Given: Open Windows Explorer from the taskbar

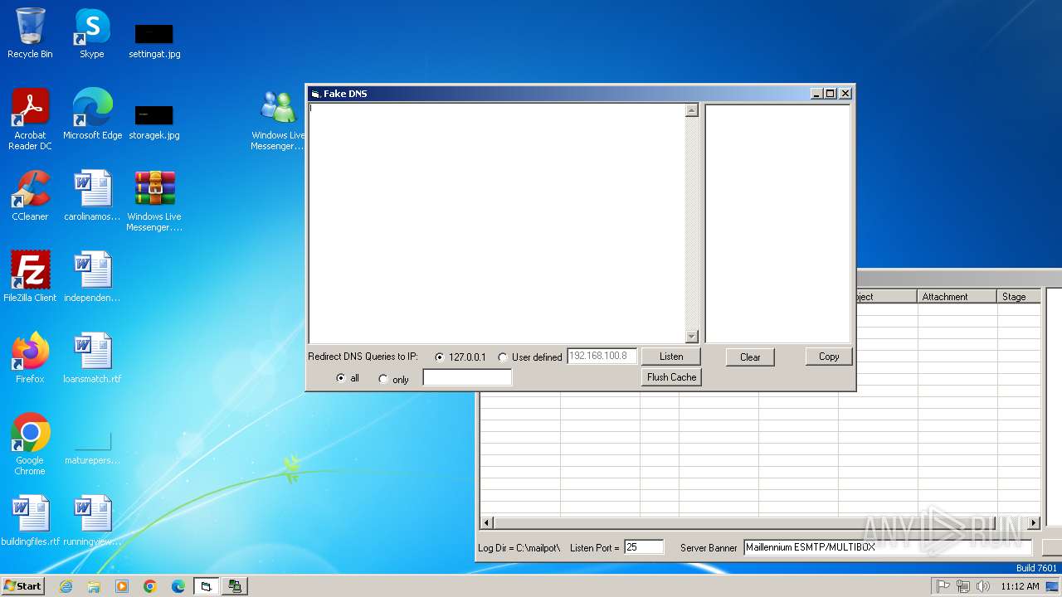Looking at the screenshot, I should click(94, 586).
